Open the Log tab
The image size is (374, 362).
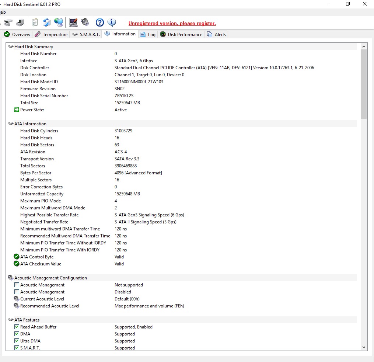tap(148, 35)
